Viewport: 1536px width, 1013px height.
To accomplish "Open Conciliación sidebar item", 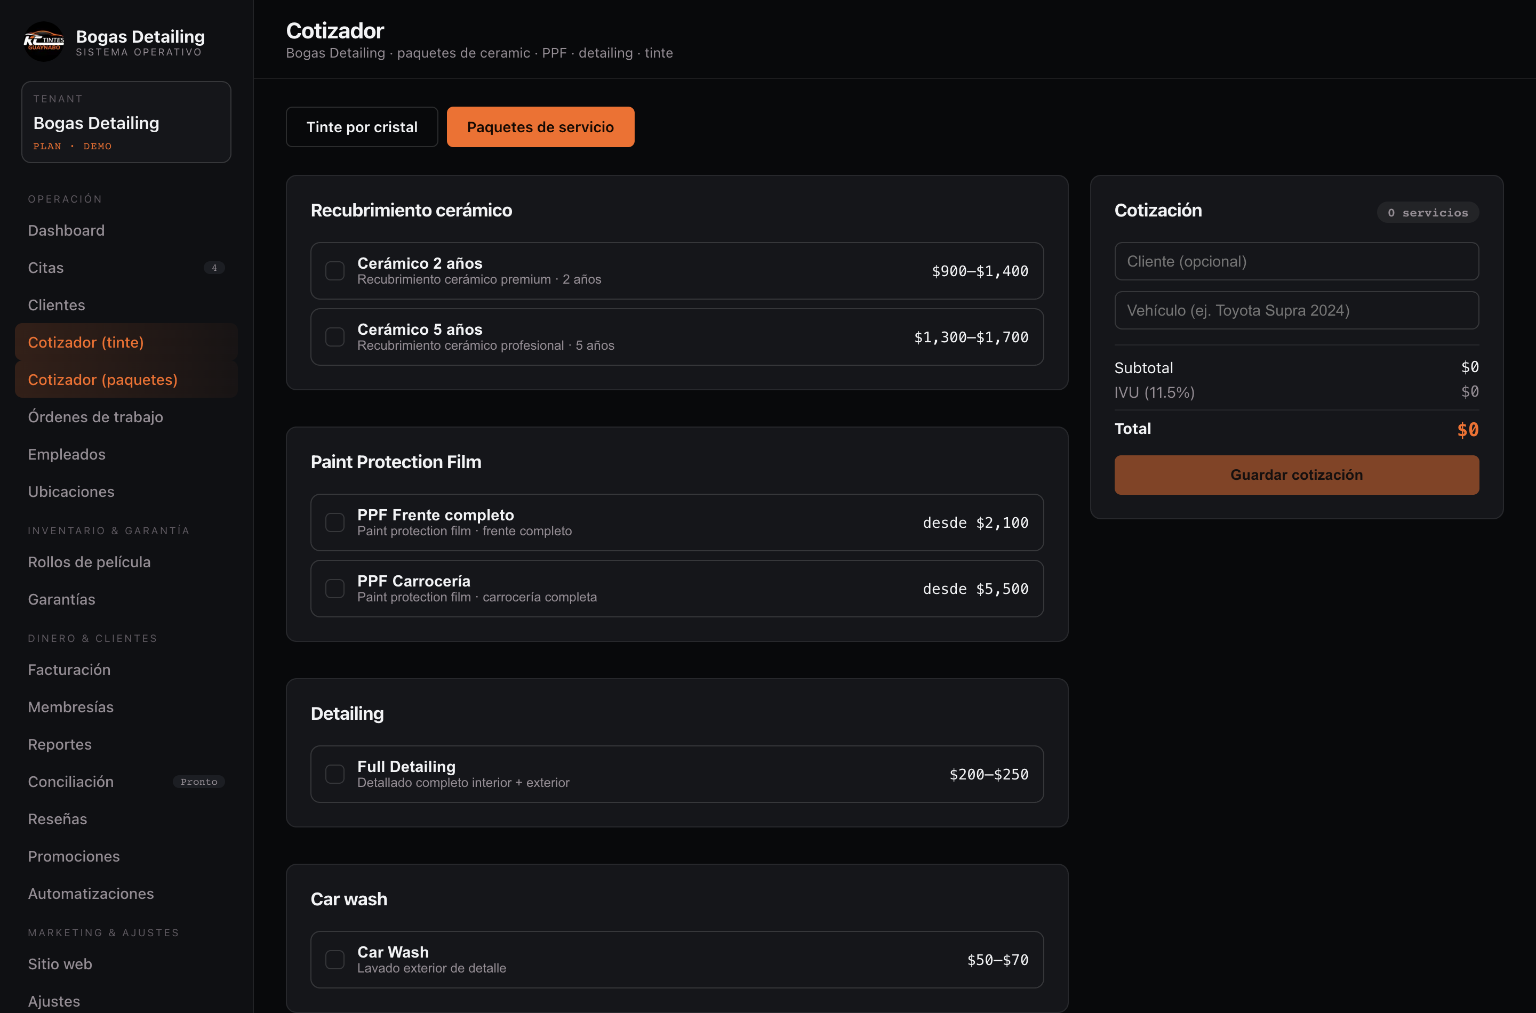I will tap(126, 782).
